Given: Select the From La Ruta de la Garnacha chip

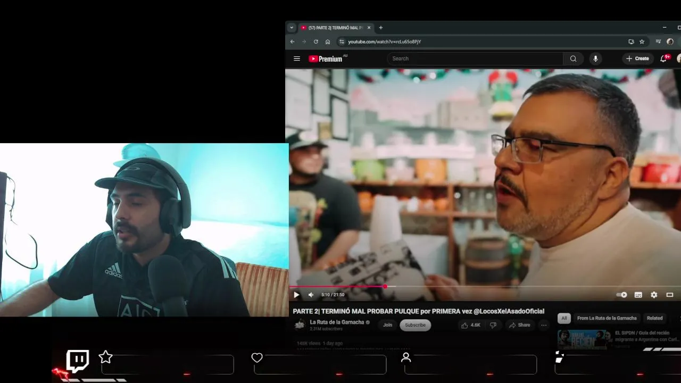Looking at the screenshot, I should point(607,318).
